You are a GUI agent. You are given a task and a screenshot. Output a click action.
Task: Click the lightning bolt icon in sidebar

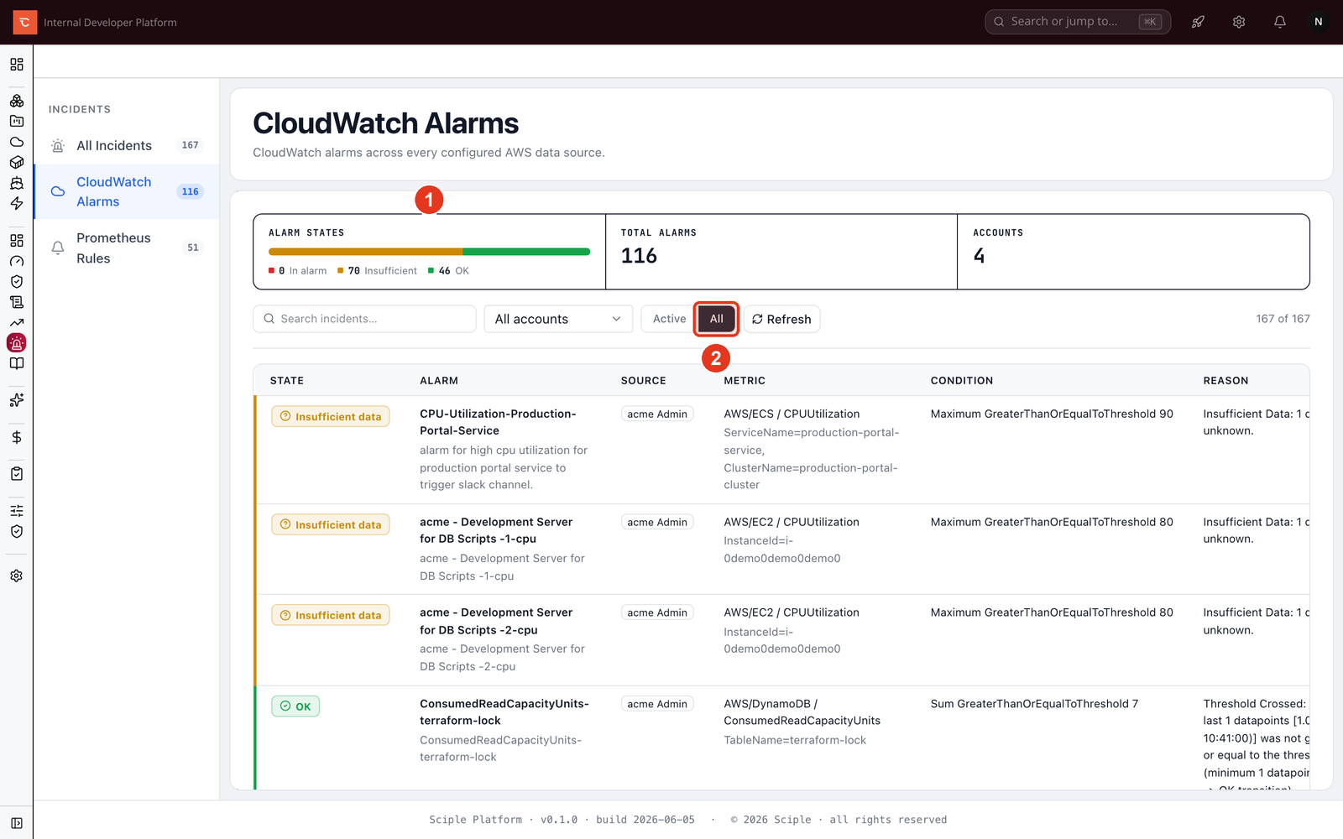click(17, 203)
